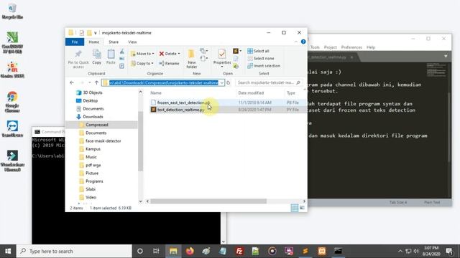460x258 pixels.
Task: Show hidden system tray icons chevron
Action: click(x=400, y=251)
